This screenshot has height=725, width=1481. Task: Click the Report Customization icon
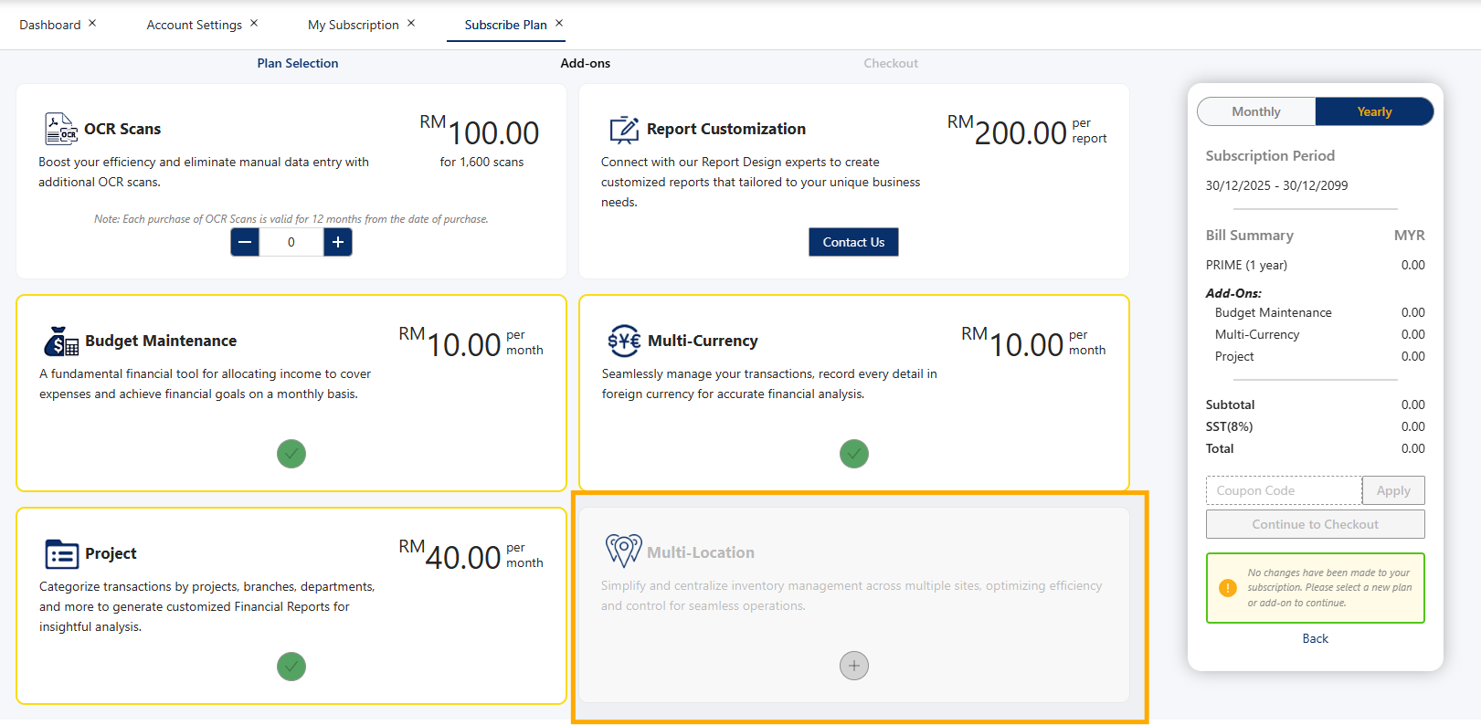624,129
